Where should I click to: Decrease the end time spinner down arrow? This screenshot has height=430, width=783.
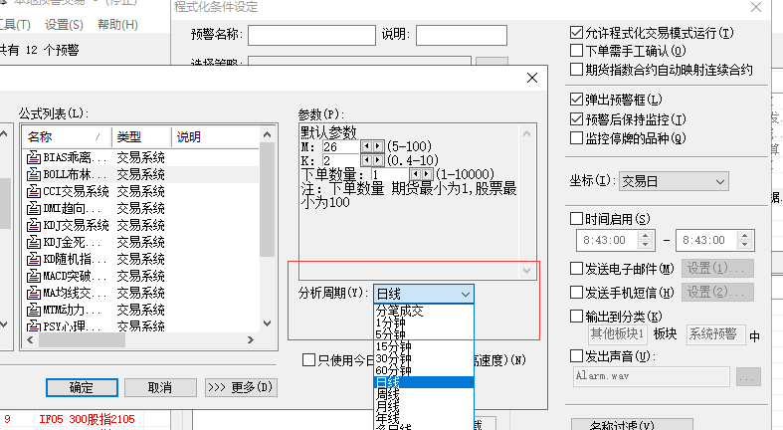[x=745, y=245]
